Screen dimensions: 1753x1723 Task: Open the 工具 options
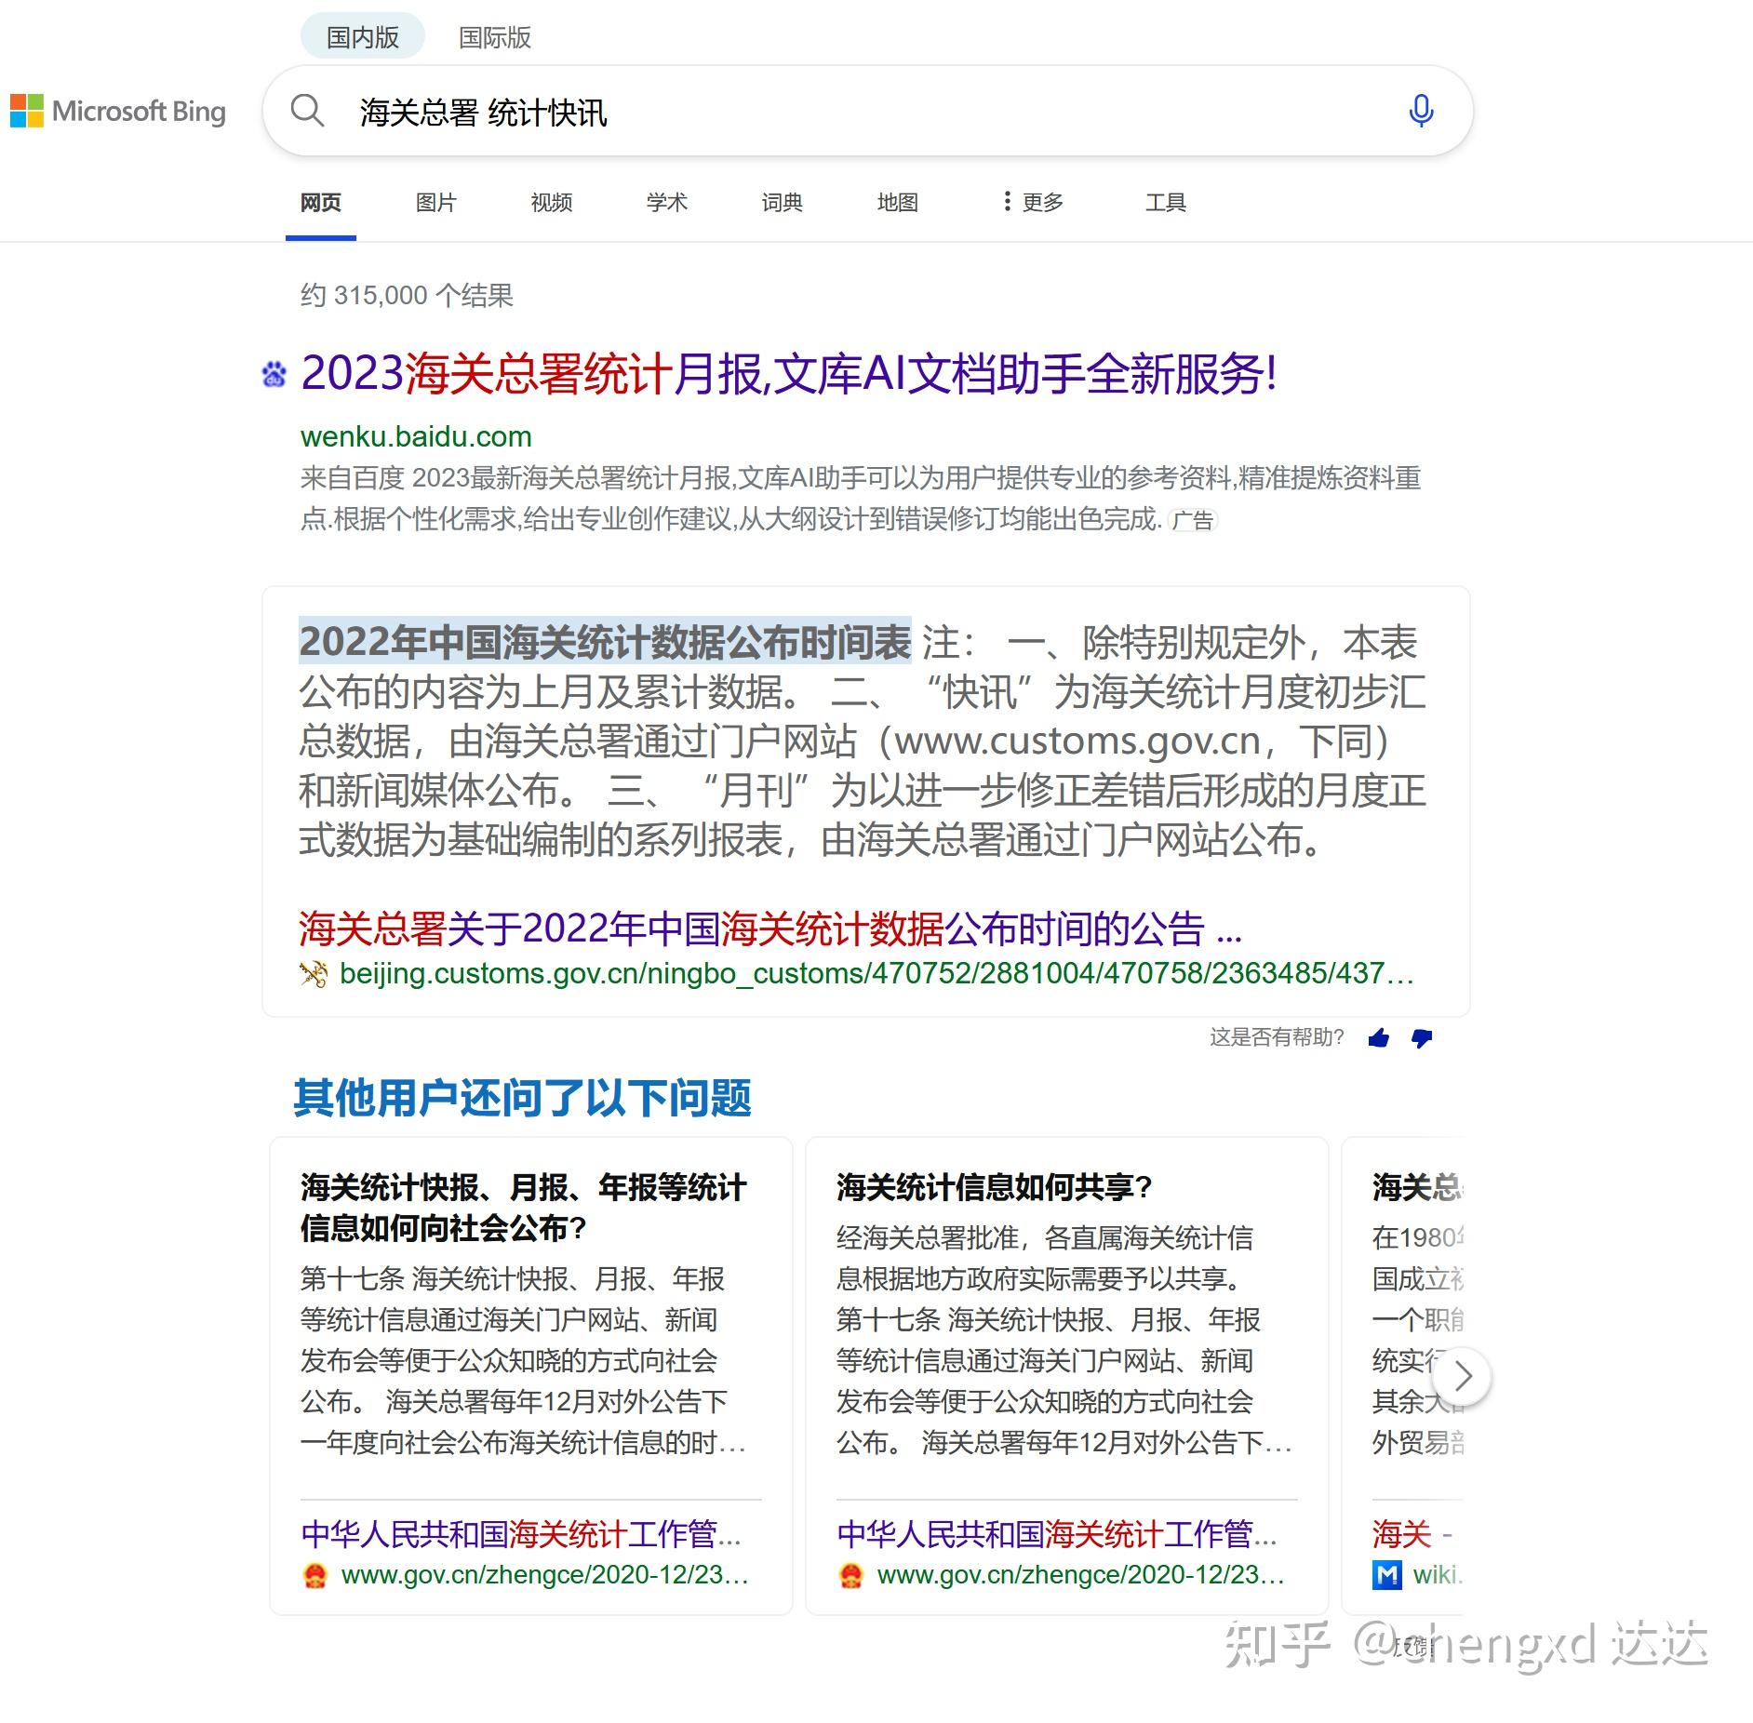click(1166, 203)
